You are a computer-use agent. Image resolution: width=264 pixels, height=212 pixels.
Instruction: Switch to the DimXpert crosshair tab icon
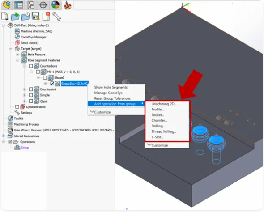click(x=43, y=5)
